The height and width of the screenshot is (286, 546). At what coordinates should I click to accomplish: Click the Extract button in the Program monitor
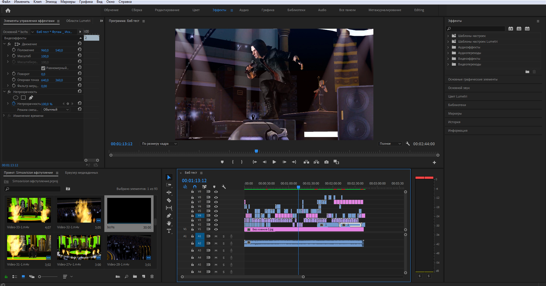point(316,162)
